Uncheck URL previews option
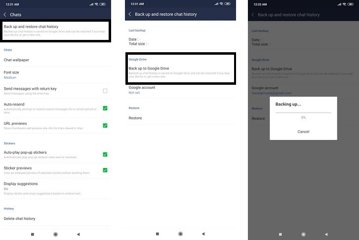 click(x=105, y=126)
